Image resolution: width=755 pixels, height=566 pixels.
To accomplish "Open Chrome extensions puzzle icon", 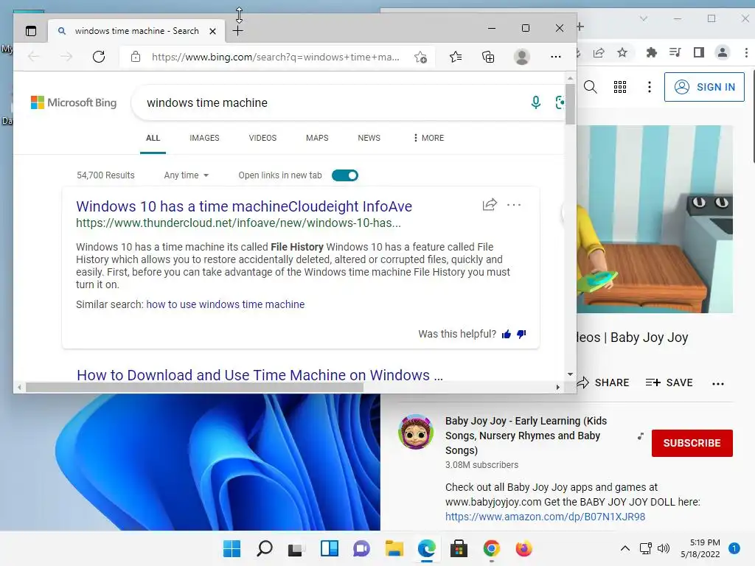I will coord(652,52).
